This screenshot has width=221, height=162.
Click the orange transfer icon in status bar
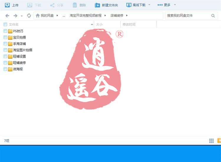[219, 141]
